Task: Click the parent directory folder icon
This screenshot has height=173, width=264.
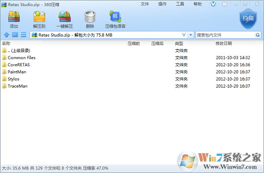Action: pos(4,50)
